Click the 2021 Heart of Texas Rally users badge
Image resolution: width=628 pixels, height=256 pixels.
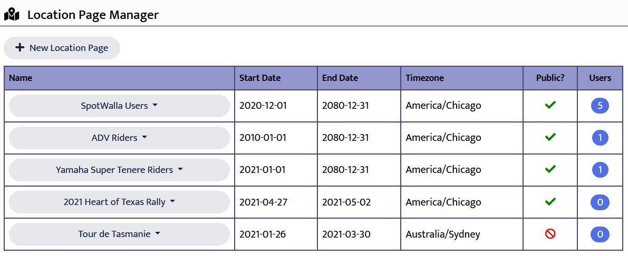point(600,202)
